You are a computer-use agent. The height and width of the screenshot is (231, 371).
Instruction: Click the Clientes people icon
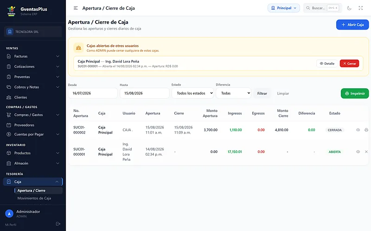point(9,97)
